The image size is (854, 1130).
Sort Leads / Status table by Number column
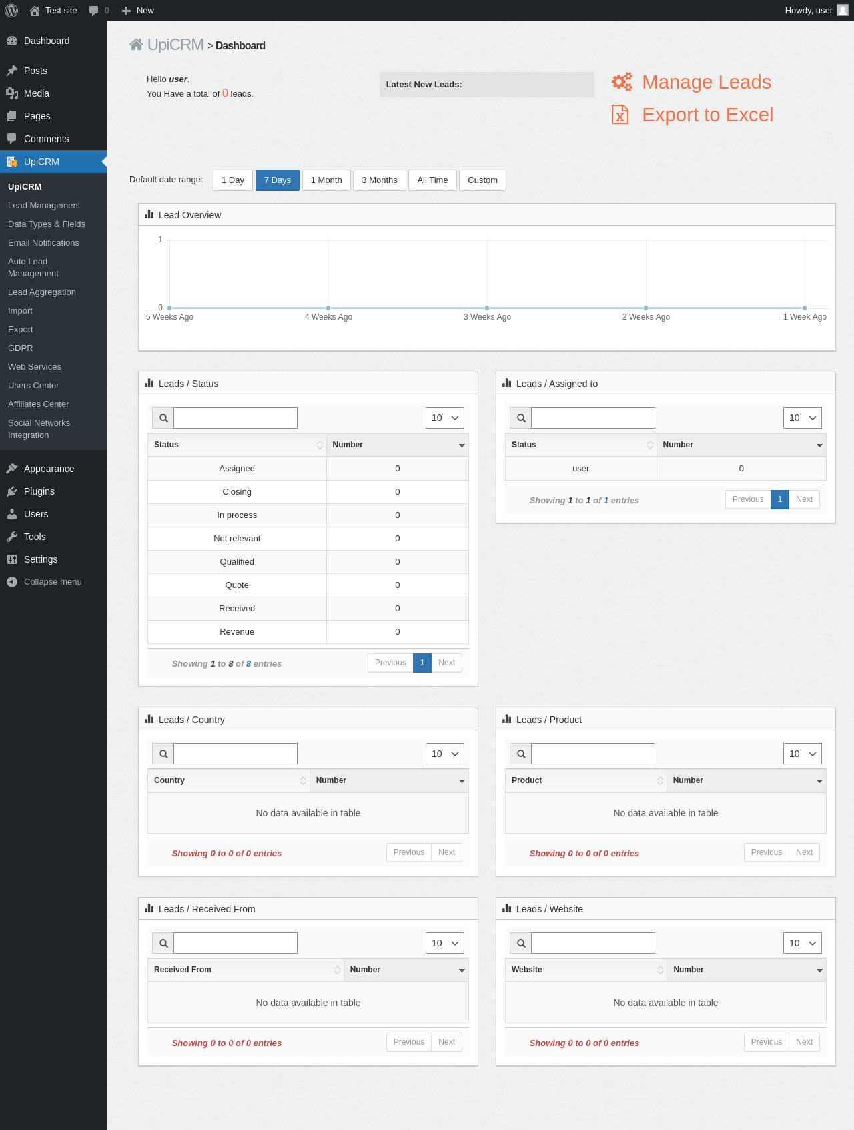[398, 445]
